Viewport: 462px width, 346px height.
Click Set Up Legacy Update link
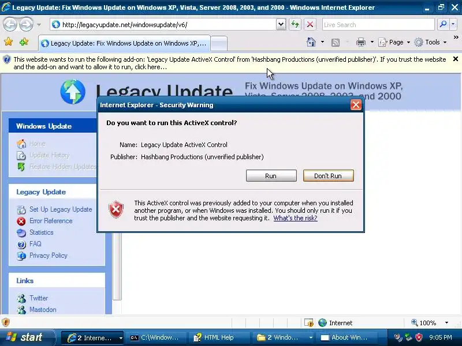pyautogui.click(x=61, y=209)
